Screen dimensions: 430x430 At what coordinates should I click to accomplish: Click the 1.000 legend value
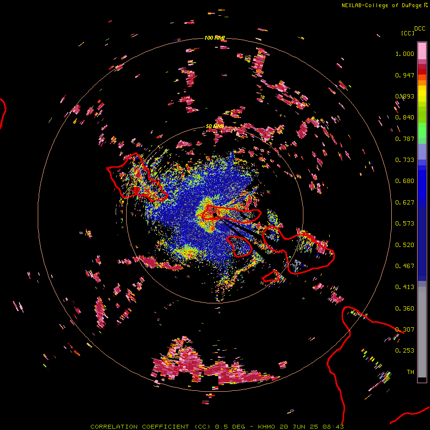click(x=405, y=54)
